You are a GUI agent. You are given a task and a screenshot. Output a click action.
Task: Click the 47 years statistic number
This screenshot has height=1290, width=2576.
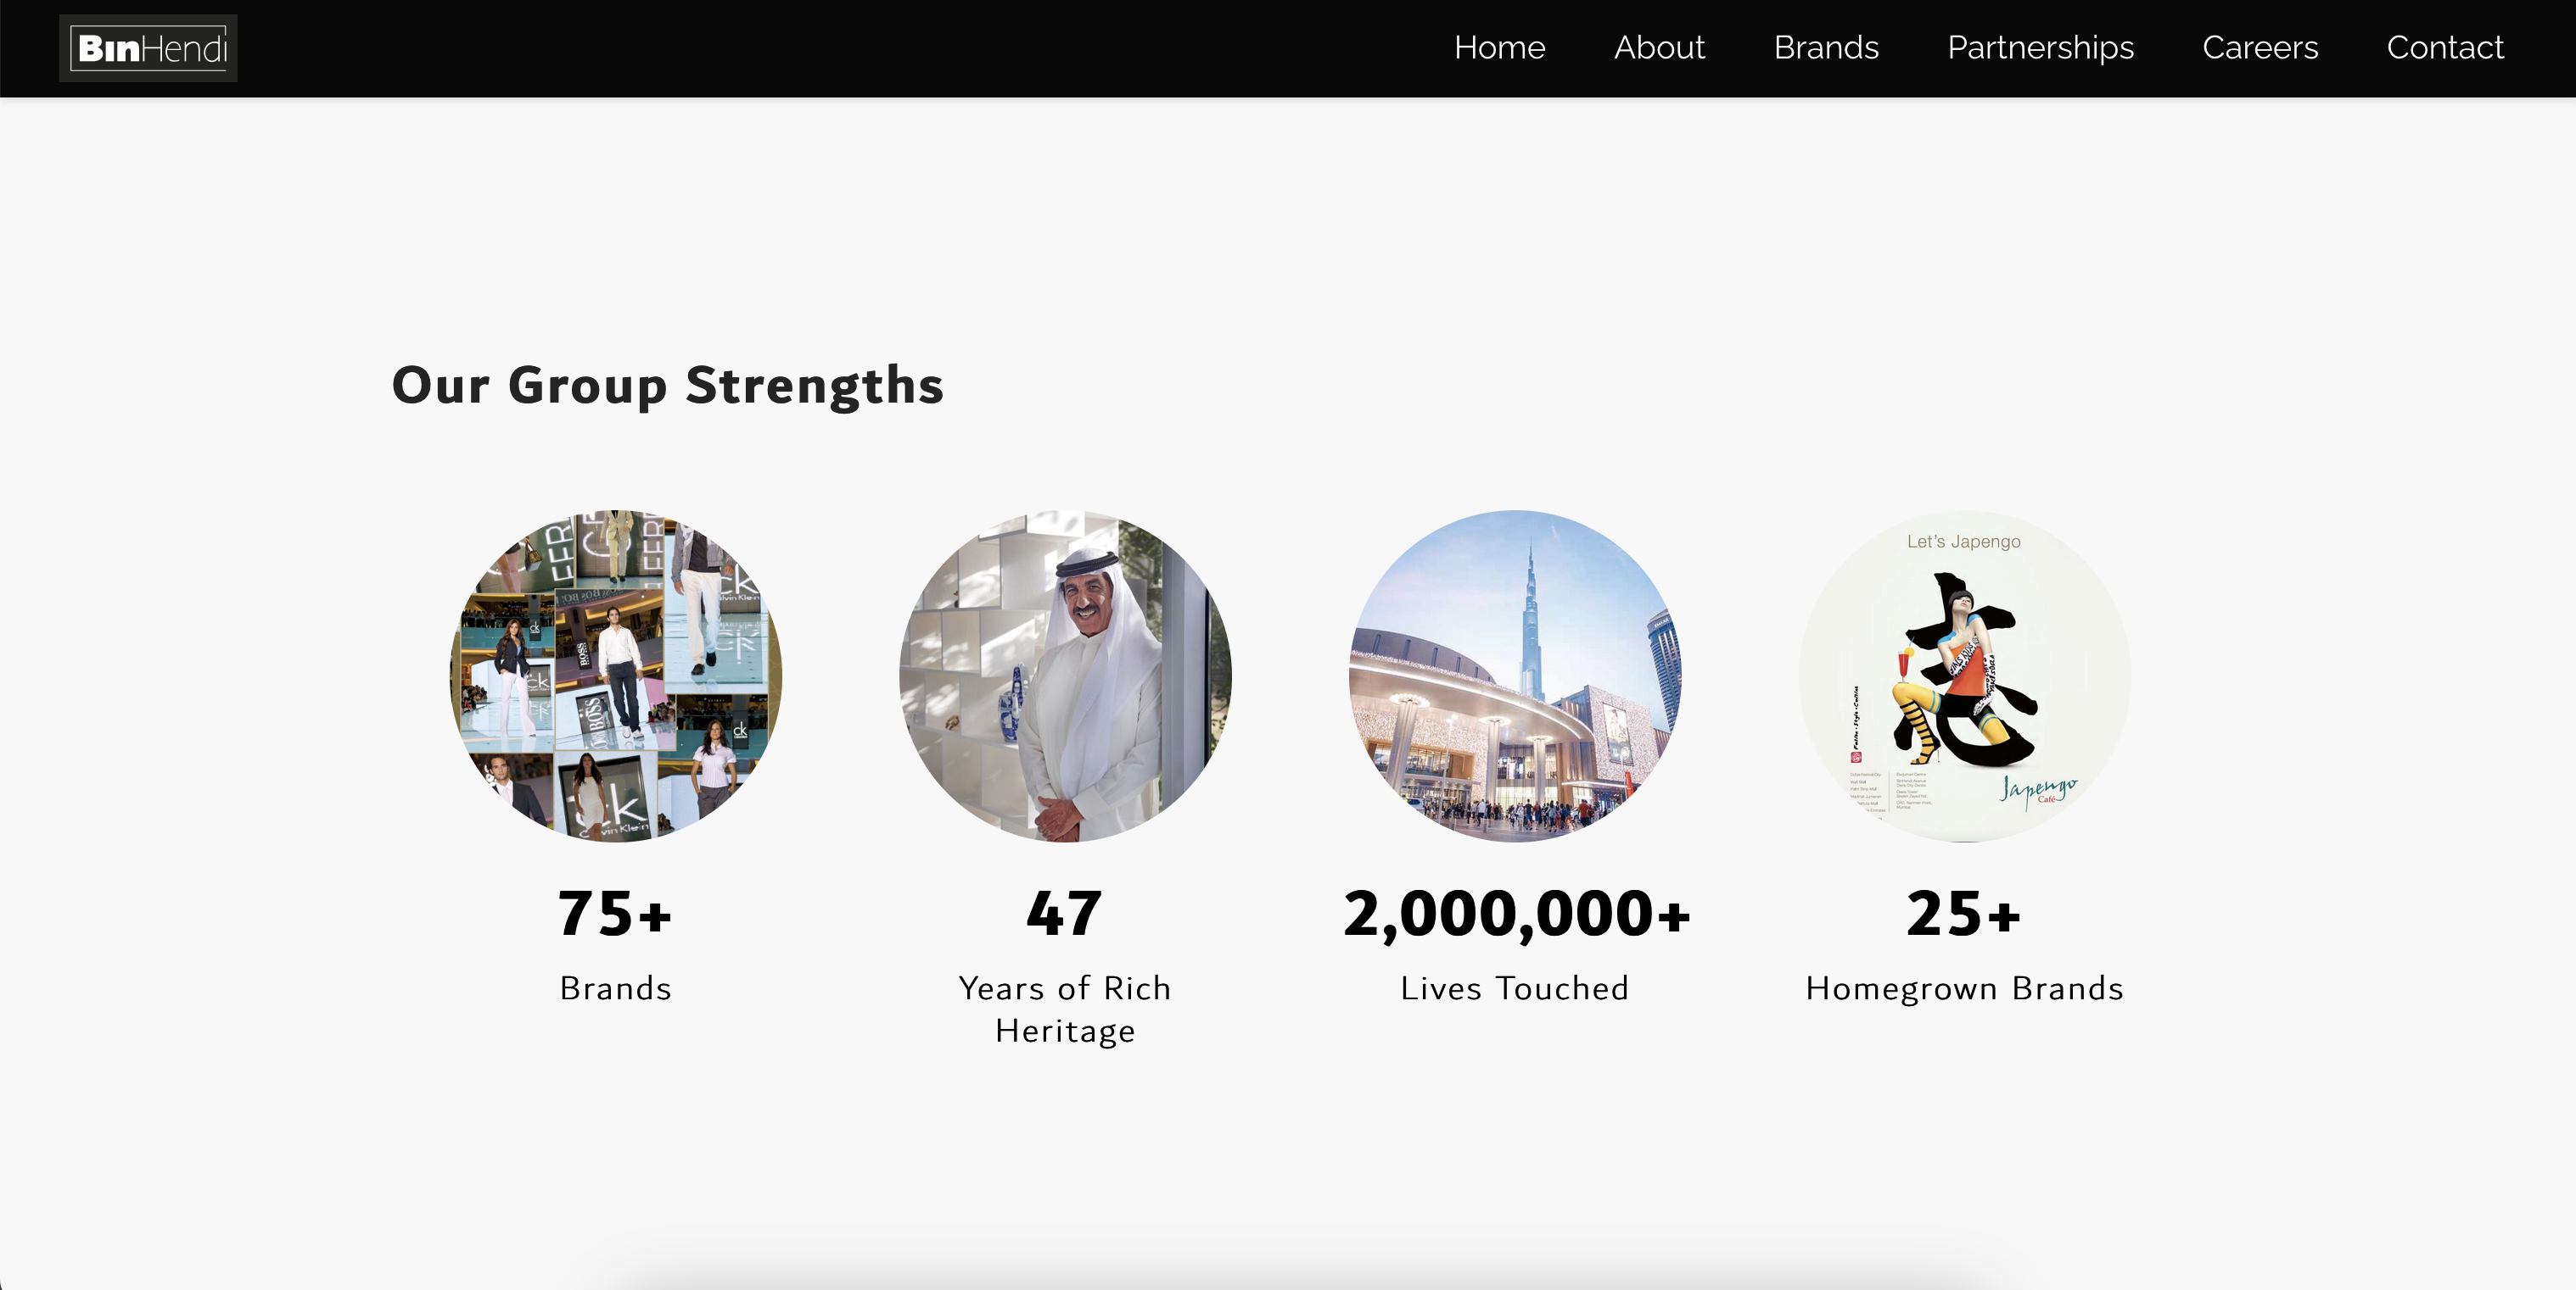(x=1064, y=914)
